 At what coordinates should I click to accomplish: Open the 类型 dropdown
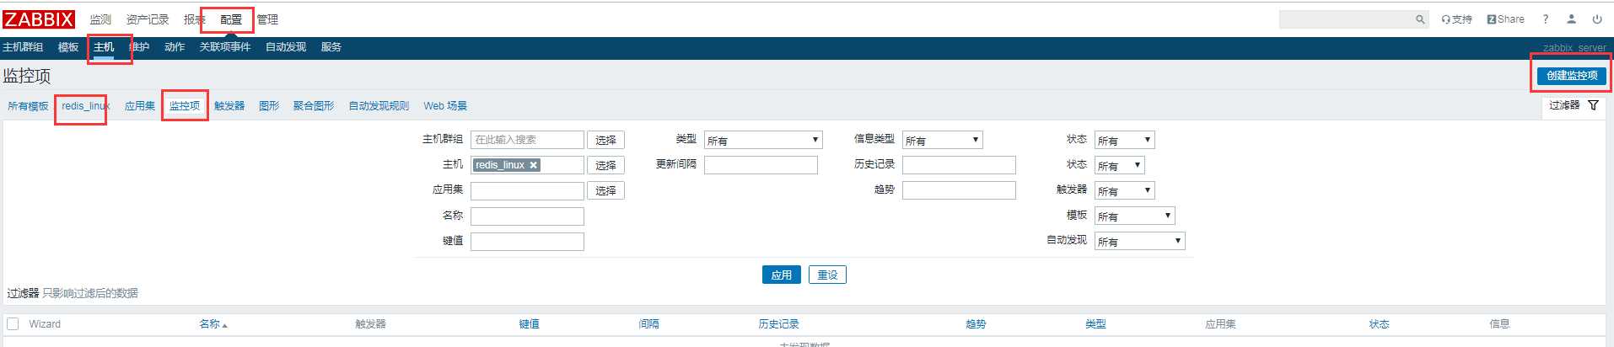pyautogui.click(x=763, y=140)
